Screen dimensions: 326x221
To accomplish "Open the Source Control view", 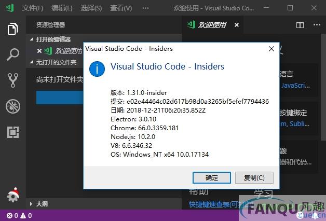I will (13, 80).
